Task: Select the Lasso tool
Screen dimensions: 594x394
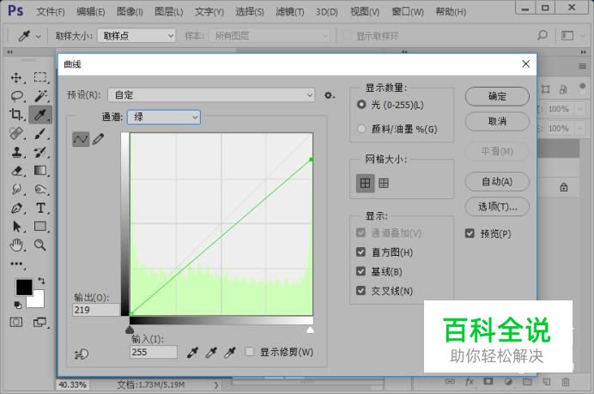Action: click(16, 96)
